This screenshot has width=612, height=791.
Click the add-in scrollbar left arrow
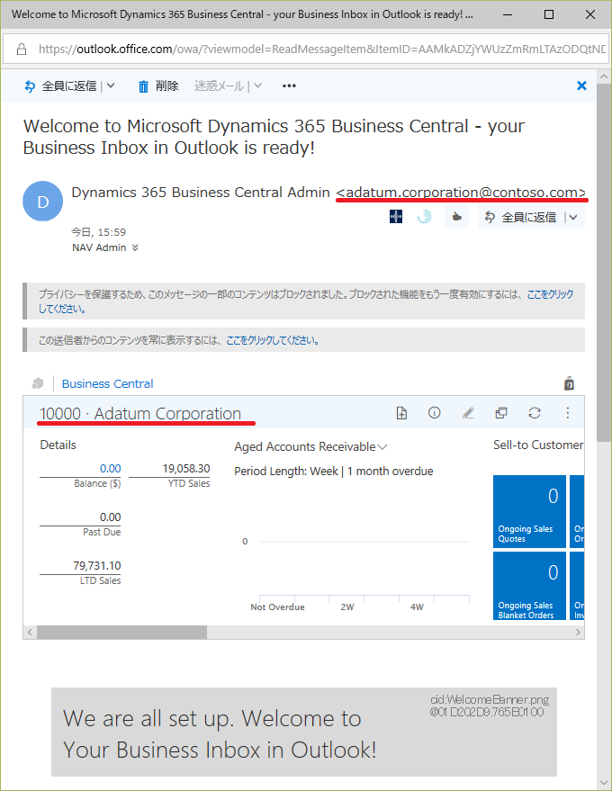tap(30, 632)
